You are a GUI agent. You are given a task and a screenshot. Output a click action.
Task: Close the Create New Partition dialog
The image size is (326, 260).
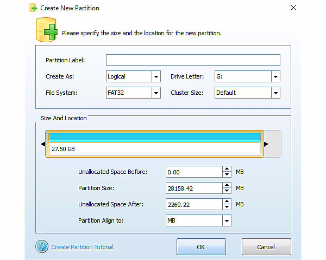293,8
